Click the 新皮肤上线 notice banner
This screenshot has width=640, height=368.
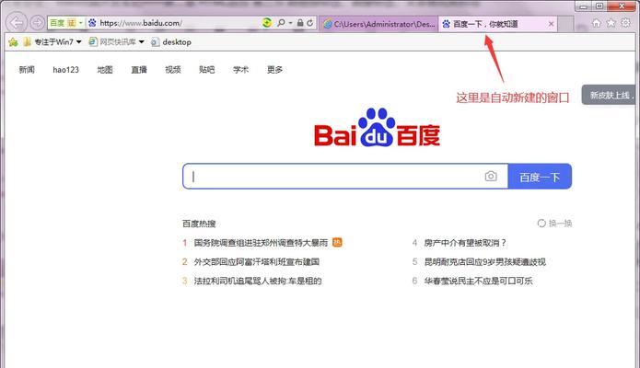pyautogui.click(x=609, y=95)
